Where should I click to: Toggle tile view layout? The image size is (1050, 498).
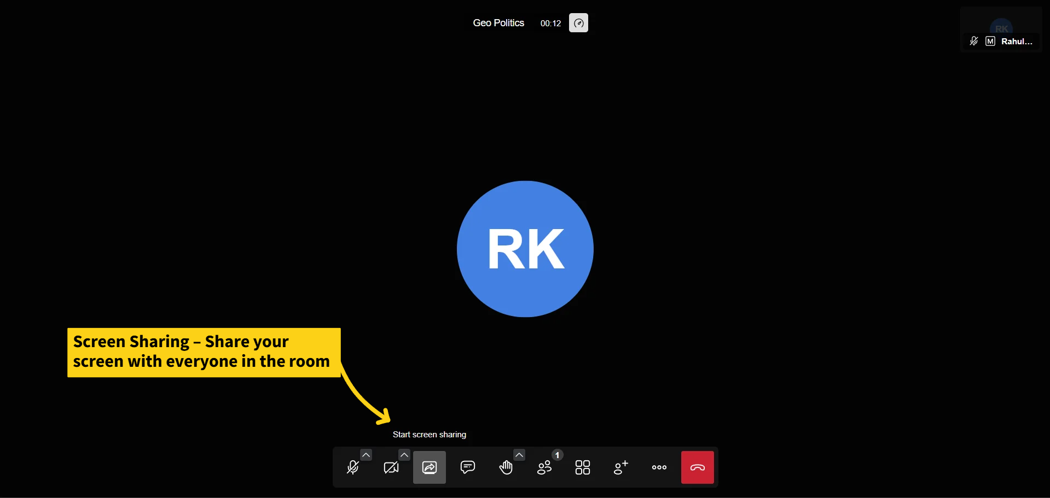click(x=583, y=467)
